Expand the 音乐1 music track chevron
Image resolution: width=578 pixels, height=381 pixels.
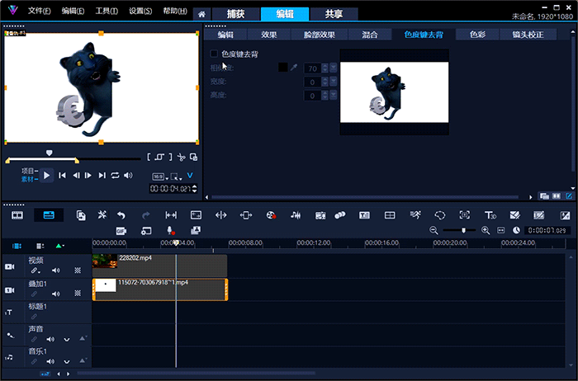tap(67, 361)
